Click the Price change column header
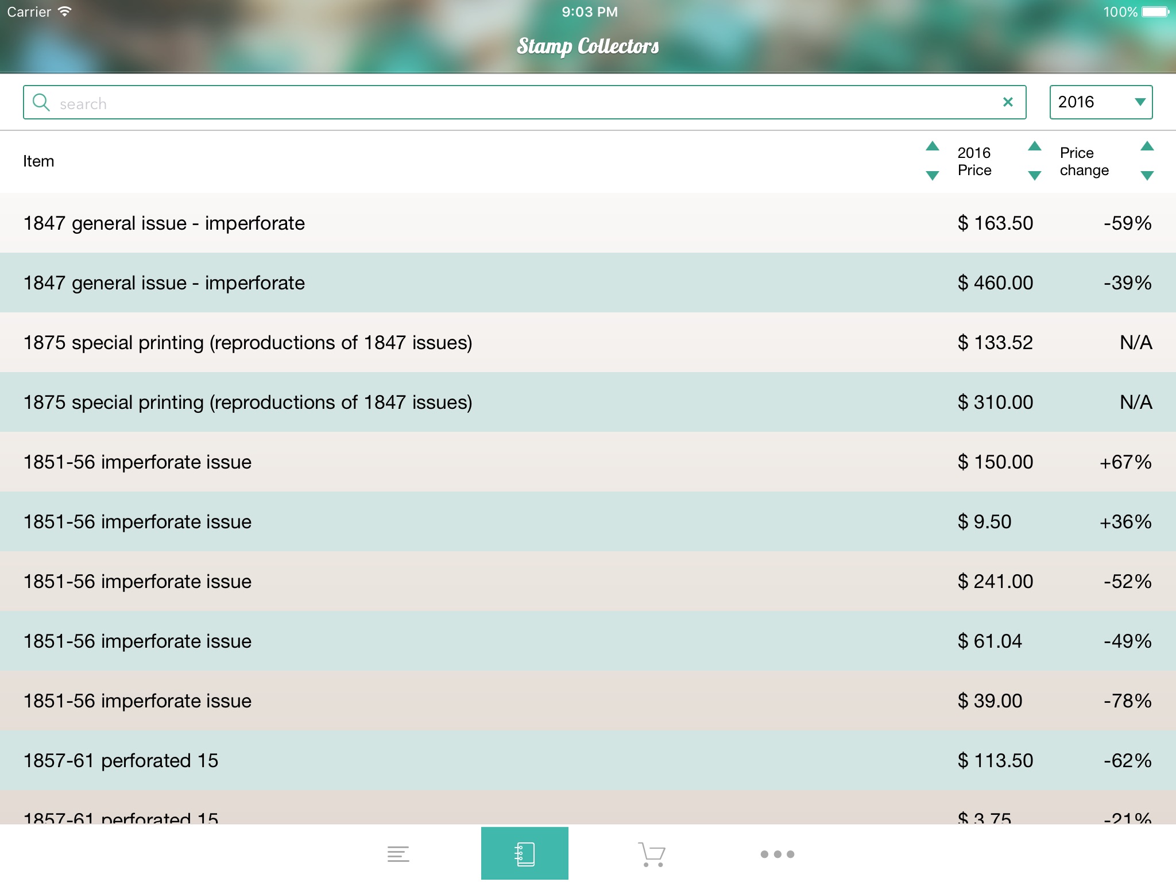The width and height of the screenshot is (1176, 882). tap(1084, 161)
